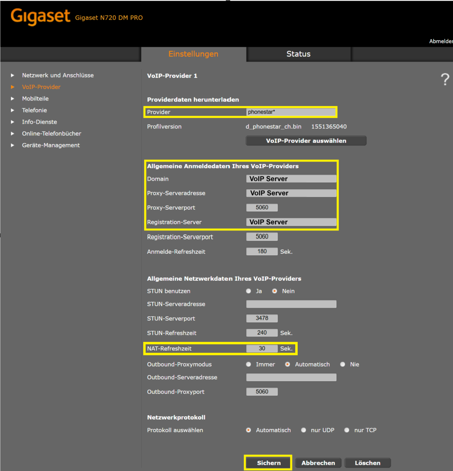This screenshot has height=471, width=453.
Task: Set STUN benutzen to Nein
Action: pos(274,291)
